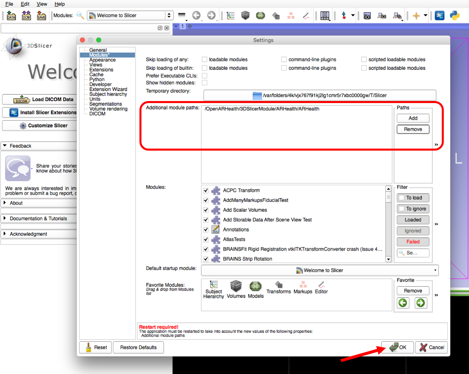Click Failed filter button
The height and width of the screenshot is (374, 469).
413,242
